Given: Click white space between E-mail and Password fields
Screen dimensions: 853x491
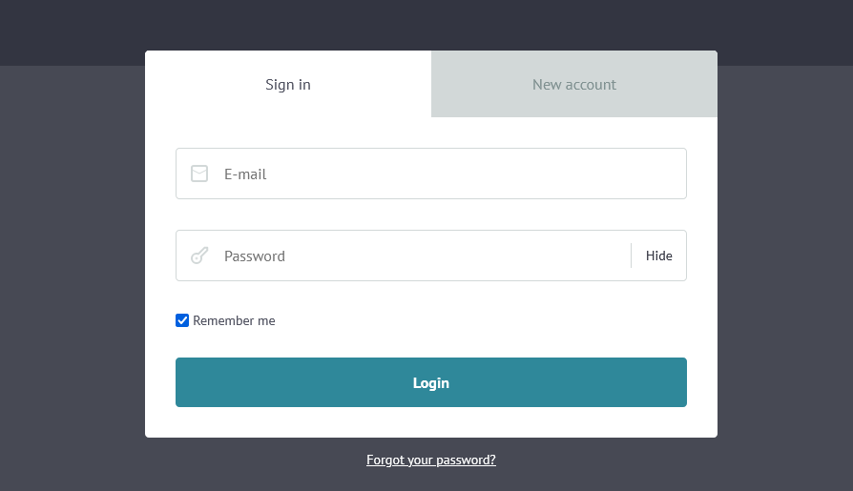Looking at the screenshot, I should click(431, 215).
